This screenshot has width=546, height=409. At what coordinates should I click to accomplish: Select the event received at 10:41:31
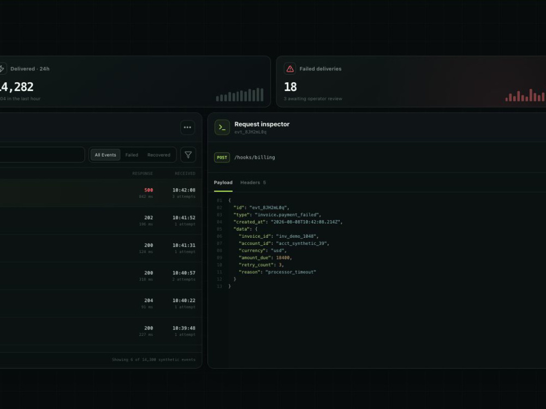[100, 248]
